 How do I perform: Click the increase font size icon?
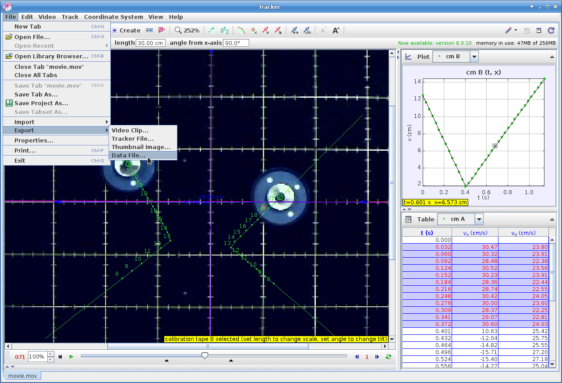coord(336,30)
